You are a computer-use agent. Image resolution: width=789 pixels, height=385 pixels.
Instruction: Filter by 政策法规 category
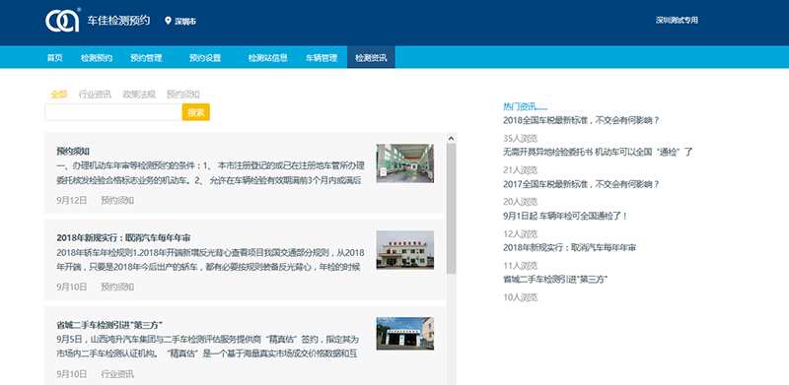tap(139, 95)
